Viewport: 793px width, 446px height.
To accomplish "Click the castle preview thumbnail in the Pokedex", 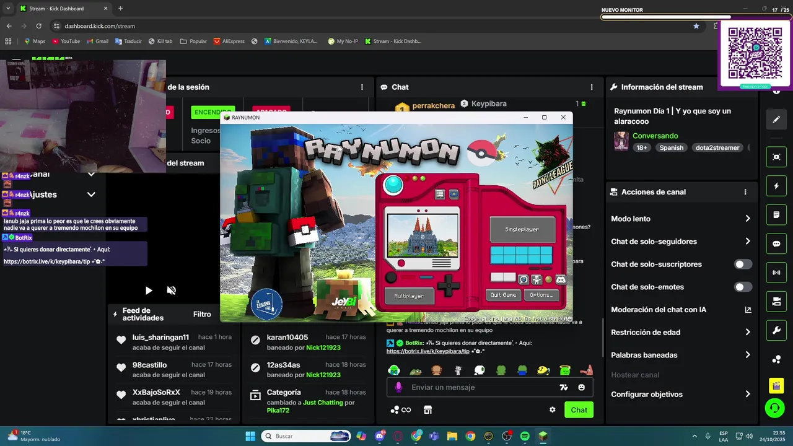I will (423, 235).
